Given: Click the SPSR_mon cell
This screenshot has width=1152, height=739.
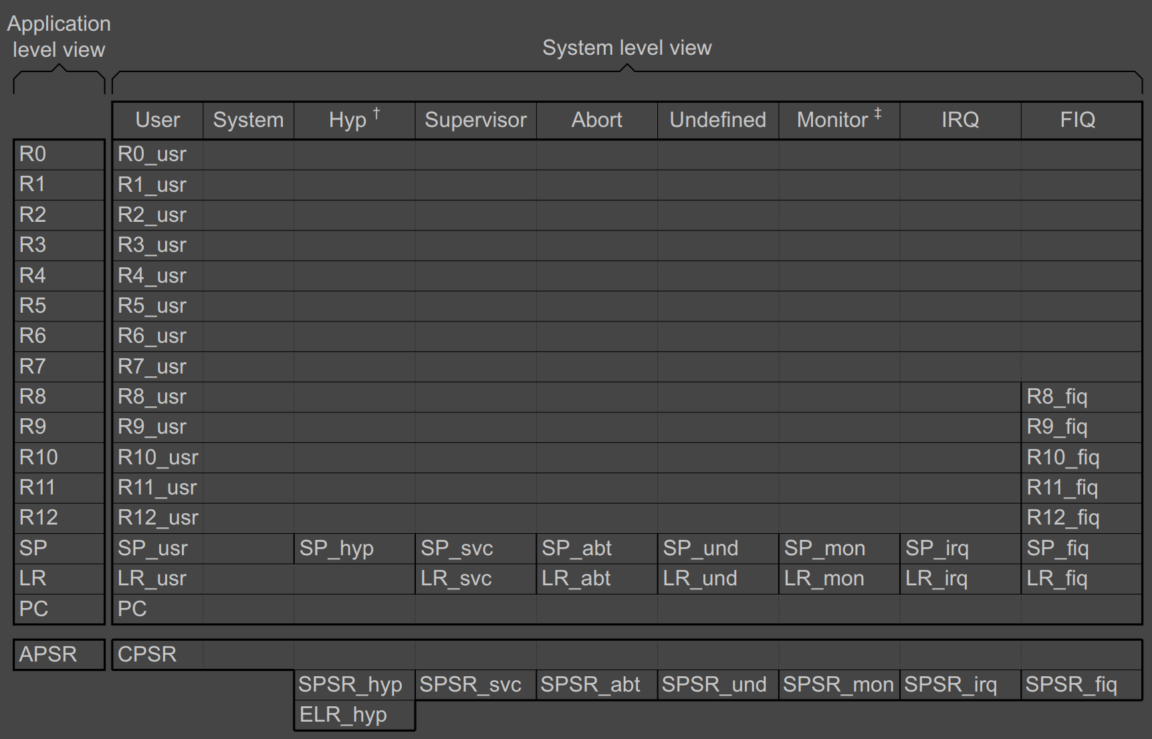Looking at the screenshot, I should click(x=839, y=685).
